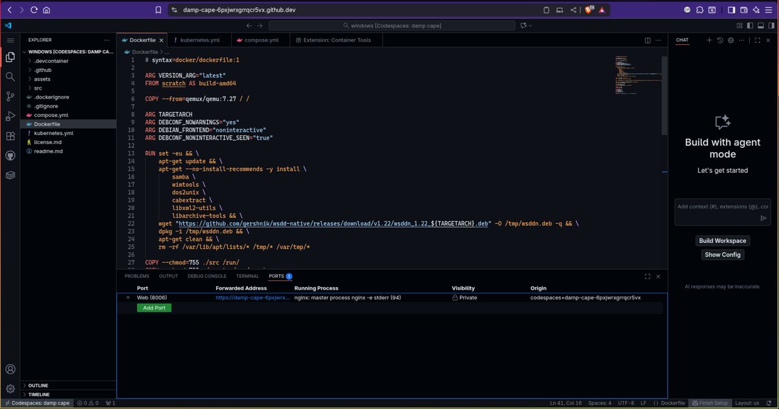
Task: Open editor more actions ellipsis
Action: pos(659,40)
